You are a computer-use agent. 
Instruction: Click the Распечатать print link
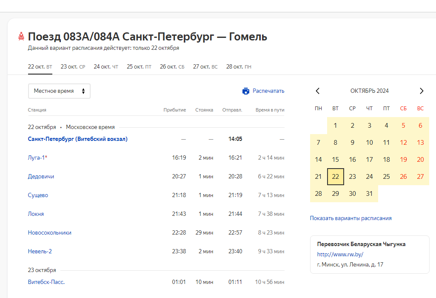click(x=268, y=91)
